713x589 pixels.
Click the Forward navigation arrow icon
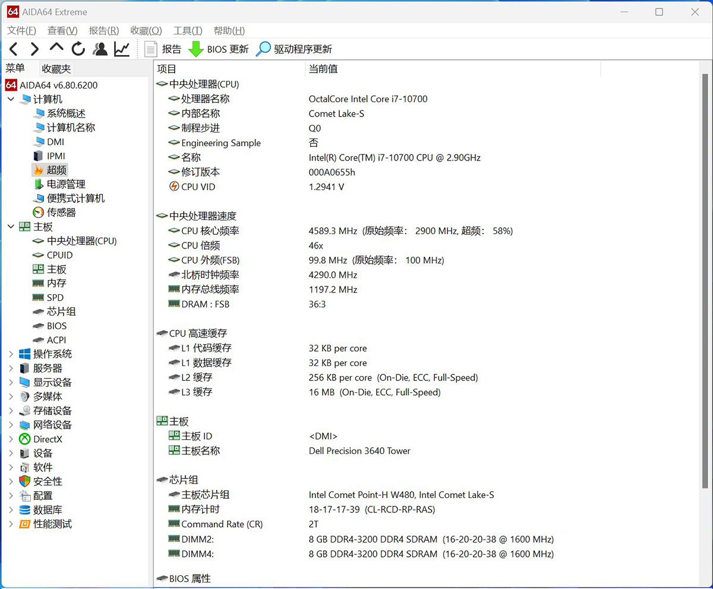point(34,49)
